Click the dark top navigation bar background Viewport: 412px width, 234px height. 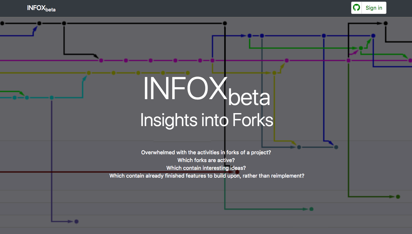point(194,8)
